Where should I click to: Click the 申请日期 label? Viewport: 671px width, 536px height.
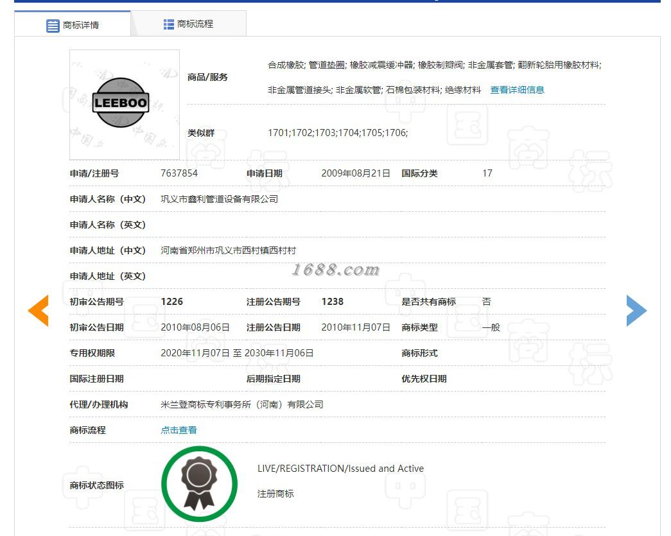click(x=265, y=173)
